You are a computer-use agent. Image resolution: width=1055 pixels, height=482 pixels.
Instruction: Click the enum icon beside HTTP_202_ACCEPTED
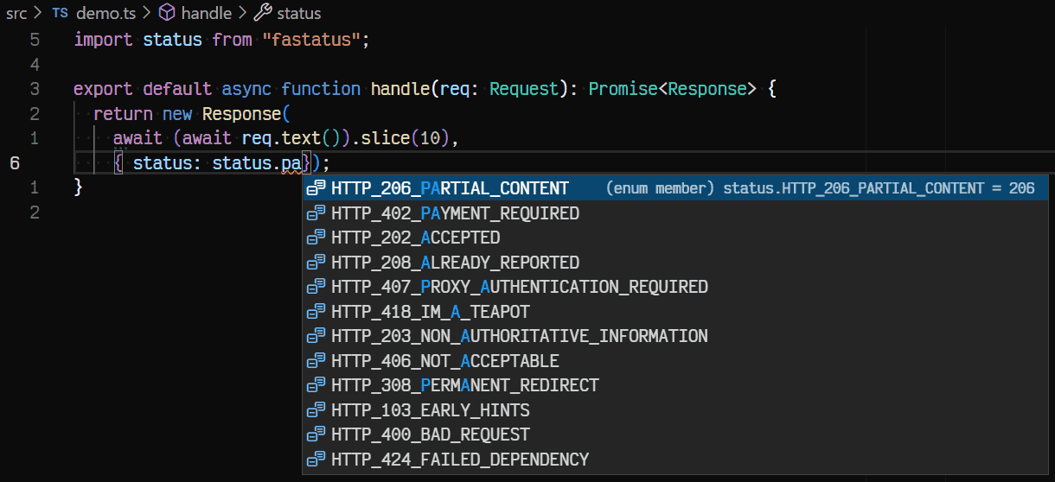pyautogui.click(x=316, y=238)
